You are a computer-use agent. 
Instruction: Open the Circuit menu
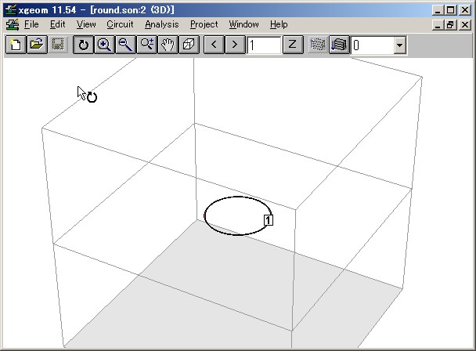(x=120, y=24)
